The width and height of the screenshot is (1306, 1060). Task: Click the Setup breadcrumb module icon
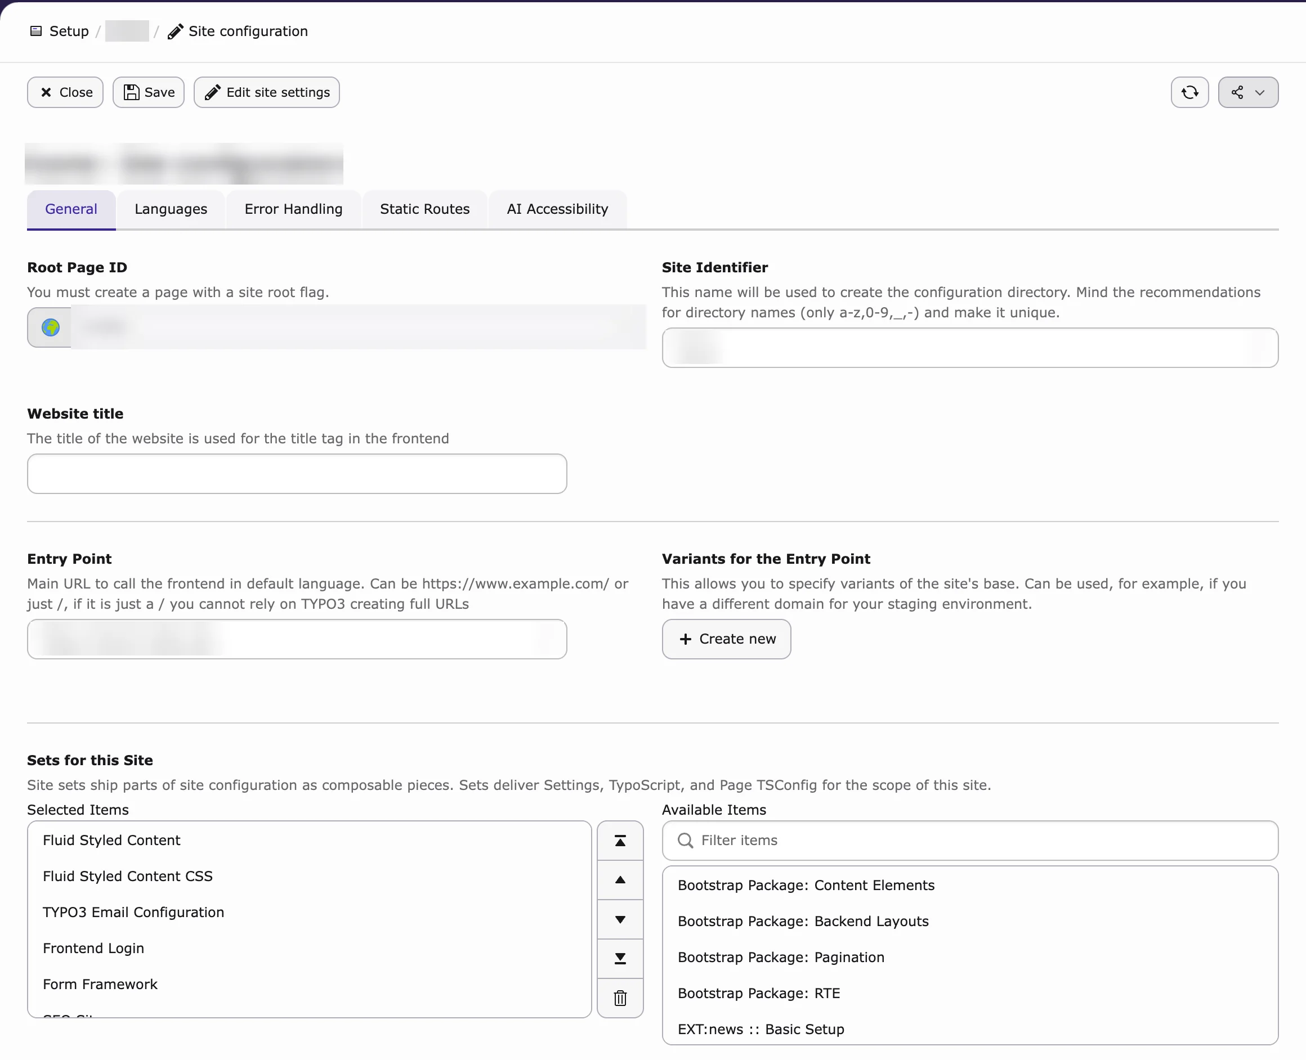tap(36, 31)
